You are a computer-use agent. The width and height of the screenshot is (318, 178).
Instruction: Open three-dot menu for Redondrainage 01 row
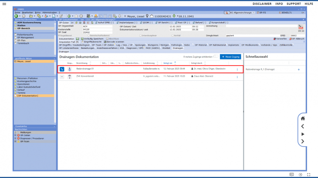coord(237,69)
